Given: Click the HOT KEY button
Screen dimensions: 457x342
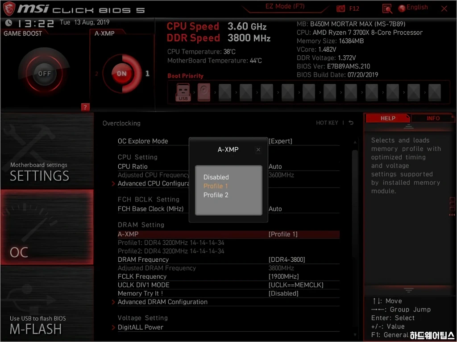Looking at the screenshot, I should [x=327, y=123].
